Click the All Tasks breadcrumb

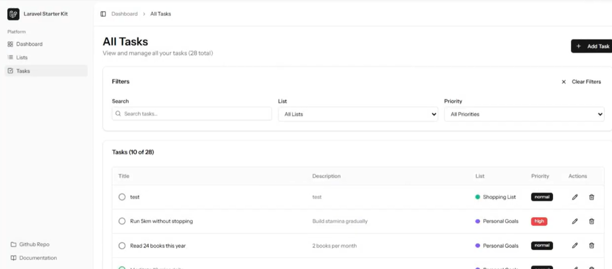(x=161, y=14)
